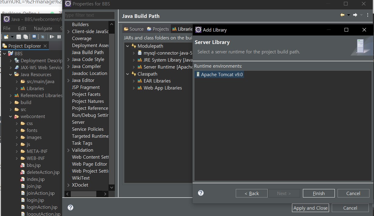
Task: Select the css folder under webcontent
Action: pos(29,123)
